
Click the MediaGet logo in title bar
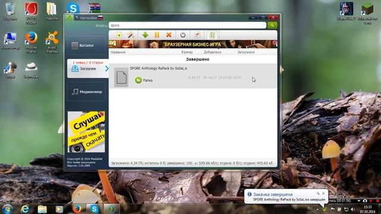click(70, 17)
